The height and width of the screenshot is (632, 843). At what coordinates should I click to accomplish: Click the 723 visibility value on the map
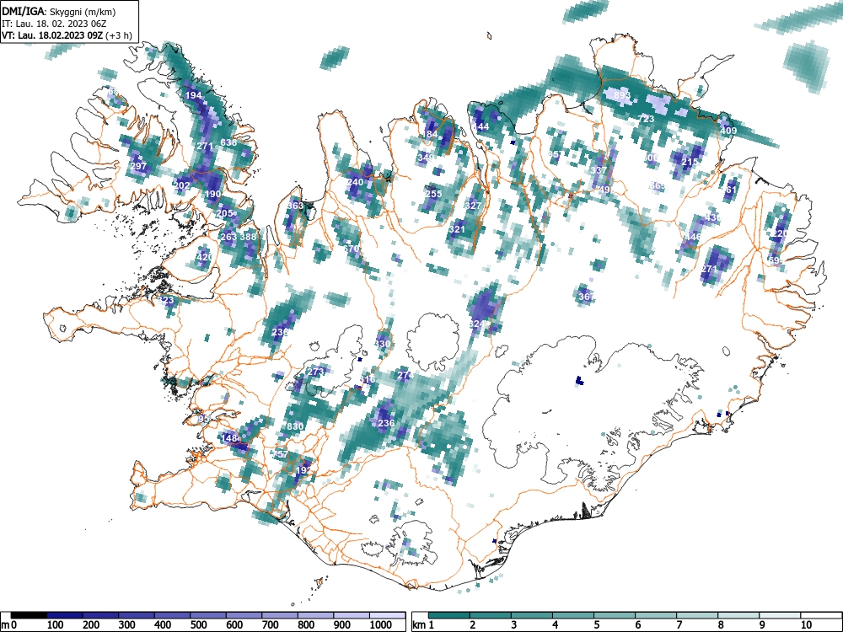(646, 120)
